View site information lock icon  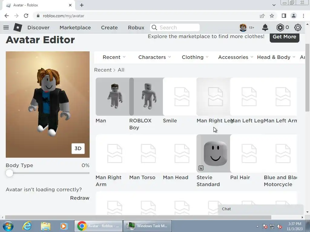coord(38,16)
